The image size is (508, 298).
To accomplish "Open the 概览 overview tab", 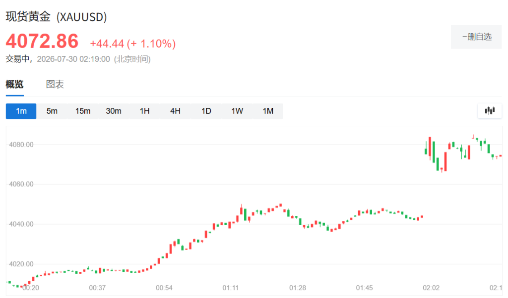I will pyautogui.click(x=14, y=85).
